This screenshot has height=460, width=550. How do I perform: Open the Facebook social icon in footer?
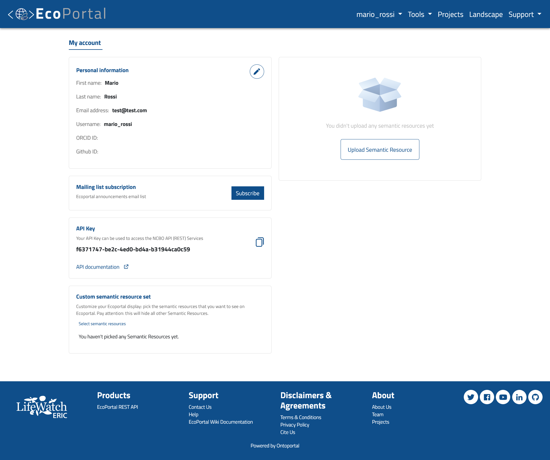click(x=487, y=397)
